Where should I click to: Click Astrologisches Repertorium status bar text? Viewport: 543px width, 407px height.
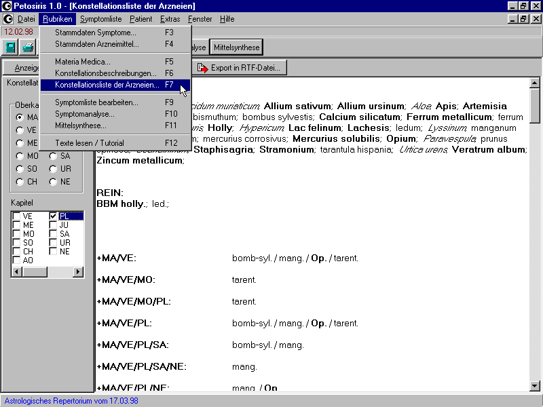[71, 401]
